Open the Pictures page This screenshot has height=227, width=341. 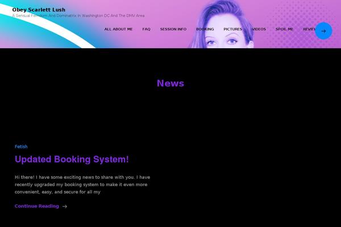(232, 29)
